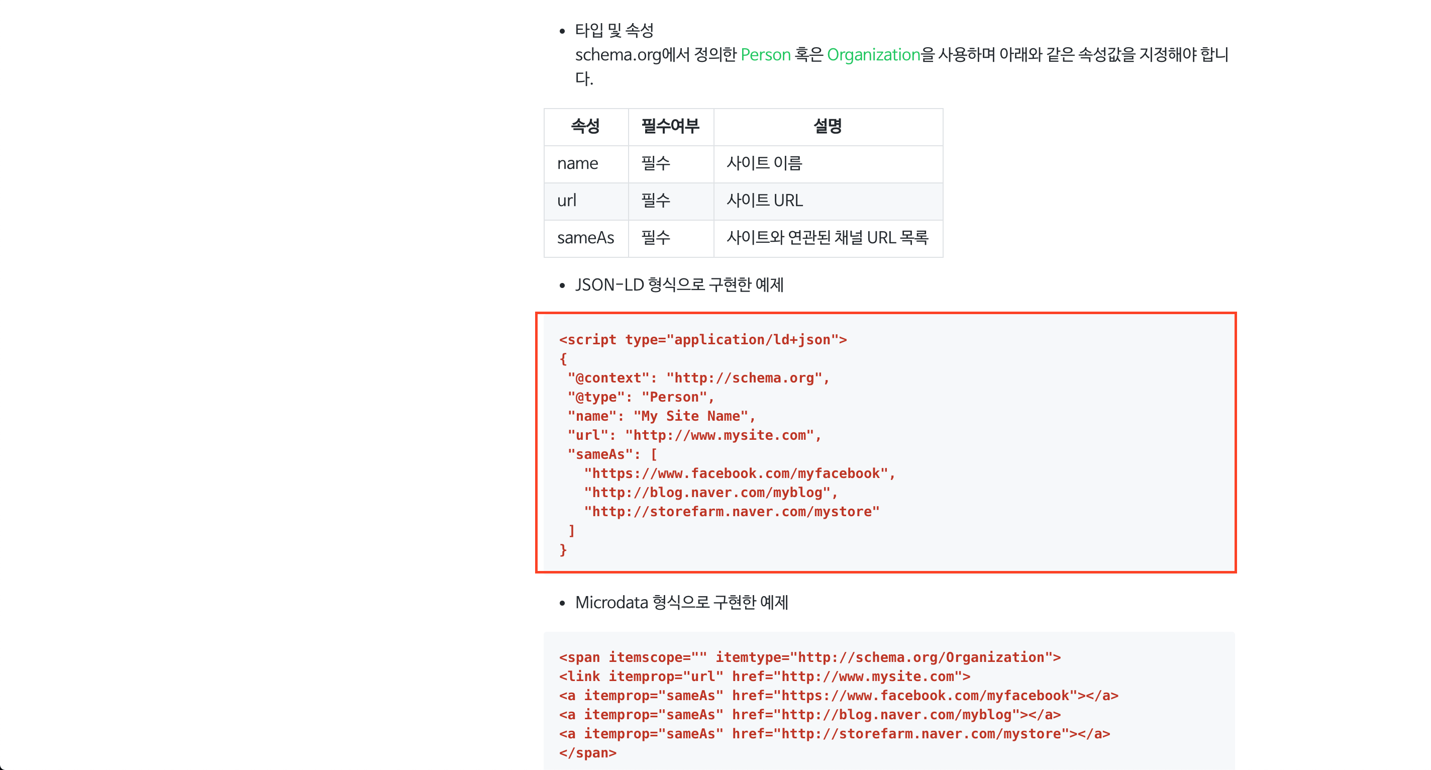Click the '사이트 URL' description cell

pos(828,201)
